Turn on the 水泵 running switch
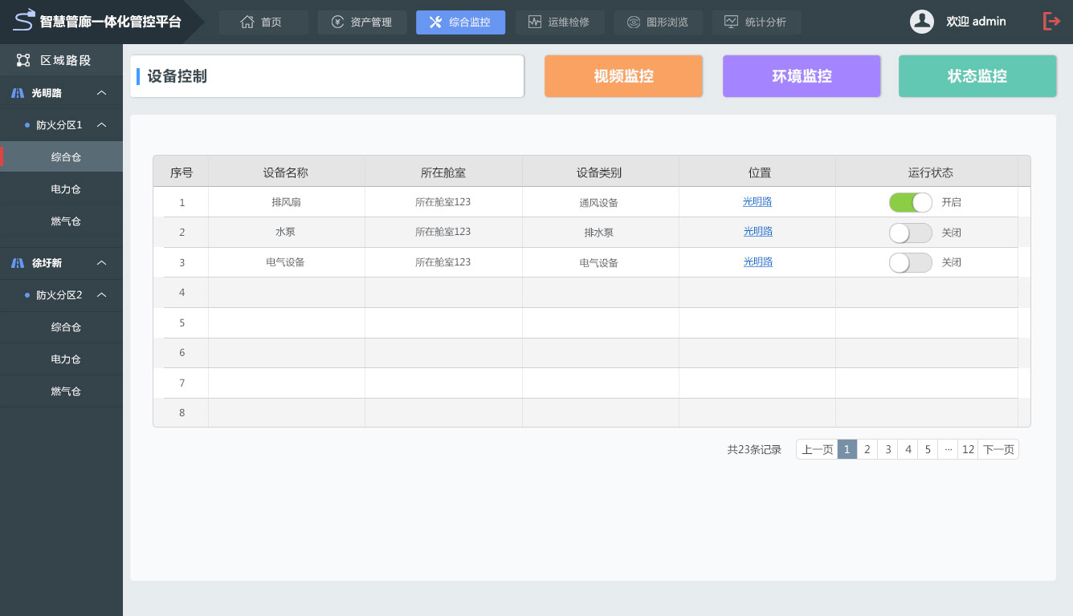This screenshot has width=1073, height=616. click(910, 233)
